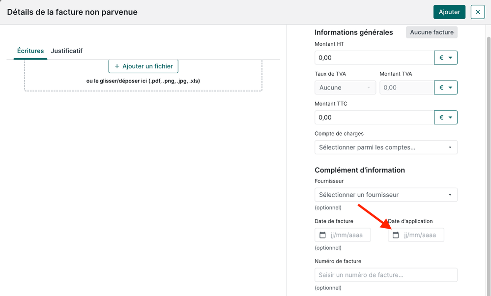This screenshot has width=491, height=296.
Task: Click the Date d'application text input
Action: 422,235
